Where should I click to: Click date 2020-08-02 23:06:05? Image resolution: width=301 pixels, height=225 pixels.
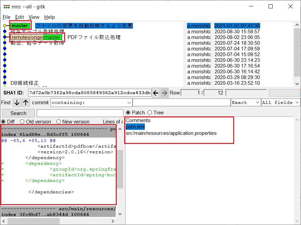[x=237, y=37]
